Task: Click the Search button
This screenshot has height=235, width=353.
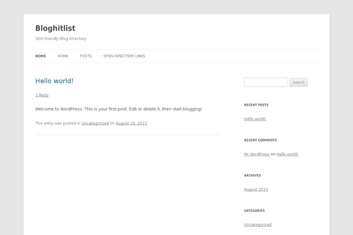Action: (x=298, y=82)
